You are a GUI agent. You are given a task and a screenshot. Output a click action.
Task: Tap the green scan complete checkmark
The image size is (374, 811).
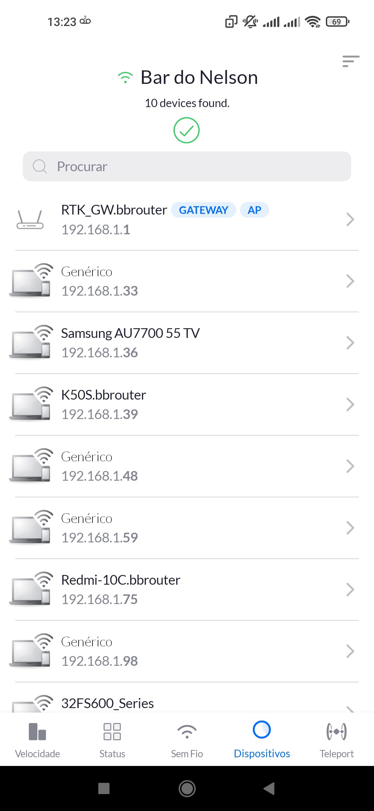tap(186, 130)
